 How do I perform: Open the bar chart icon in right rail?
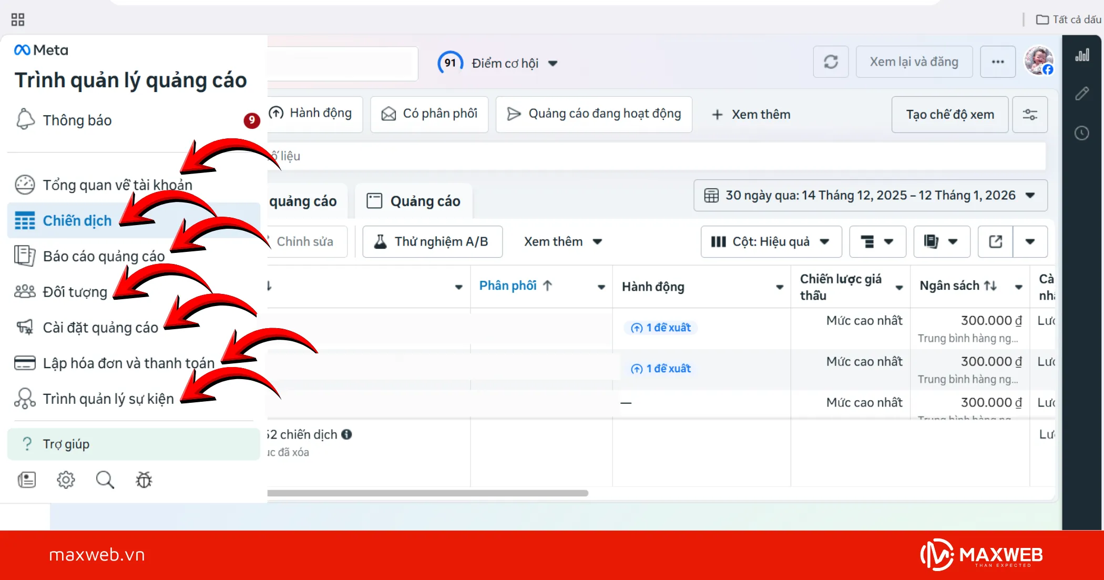pos(1082,55)
